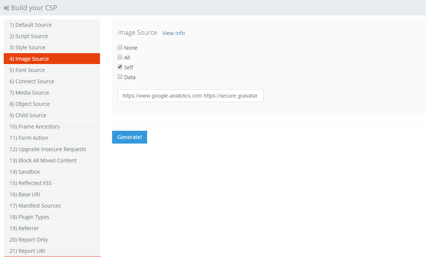The height and width of the screenshot is (260, 426).
Task: Navigate to Plugin Types
Action: tap(52, 217)
